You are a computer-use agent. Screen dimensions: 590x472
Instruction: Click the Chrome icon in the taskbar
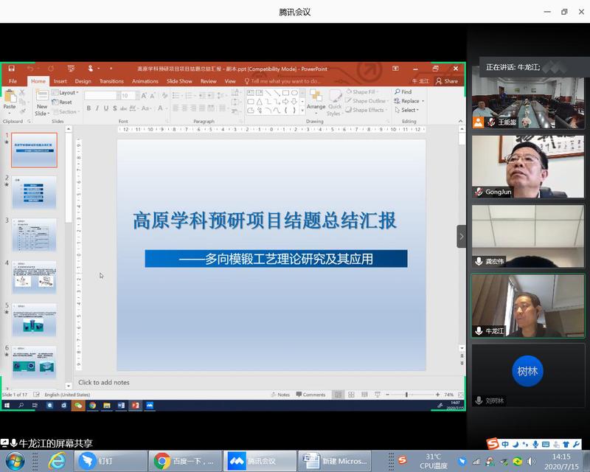[x=162, y=461]
